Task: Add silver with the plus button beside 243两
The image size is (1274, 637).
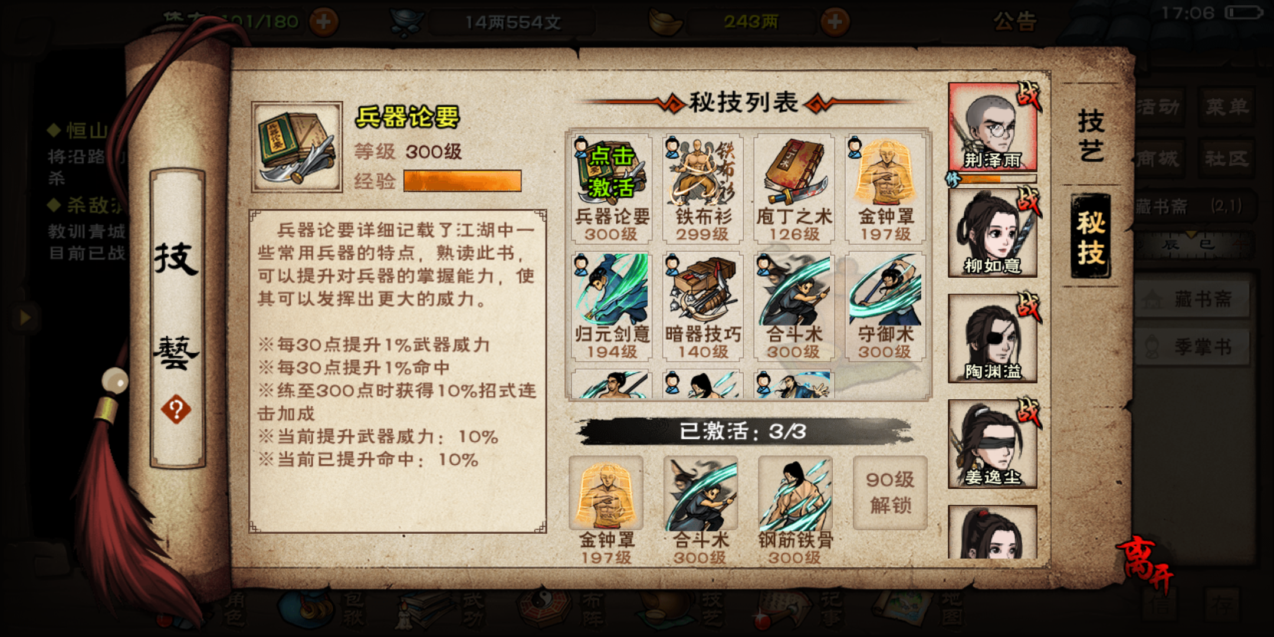Action: pos(835,22)
